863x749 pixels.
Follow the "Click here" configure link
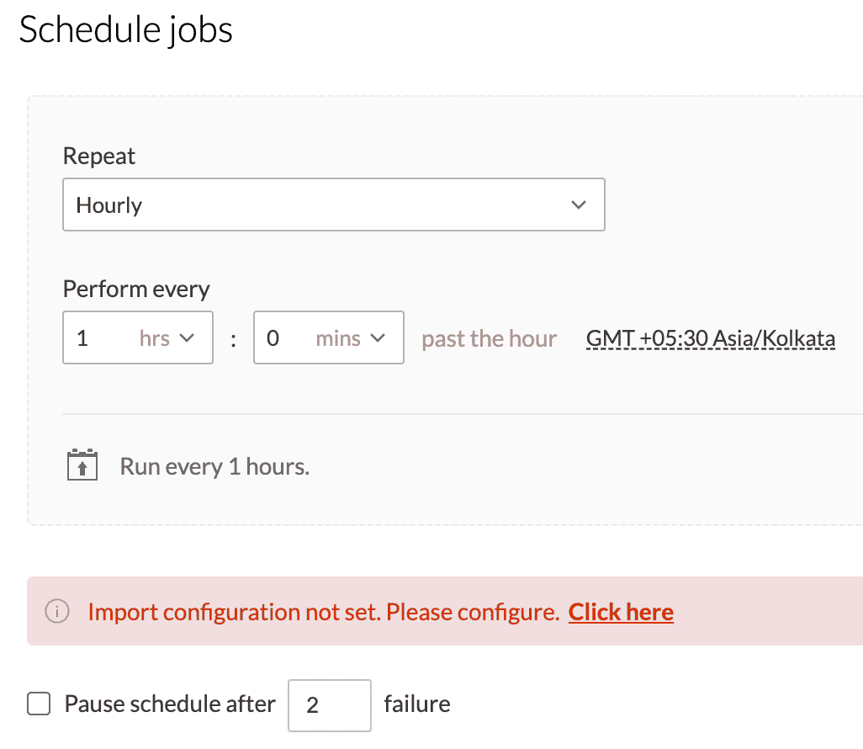[621, 612]
